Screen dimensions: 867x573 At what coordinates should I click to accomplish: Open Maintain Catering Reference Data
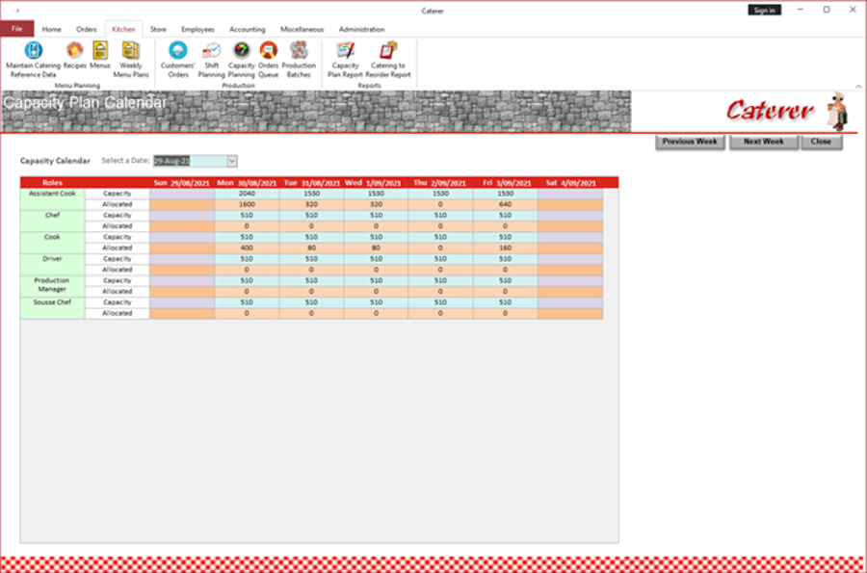tap(33, 60)
